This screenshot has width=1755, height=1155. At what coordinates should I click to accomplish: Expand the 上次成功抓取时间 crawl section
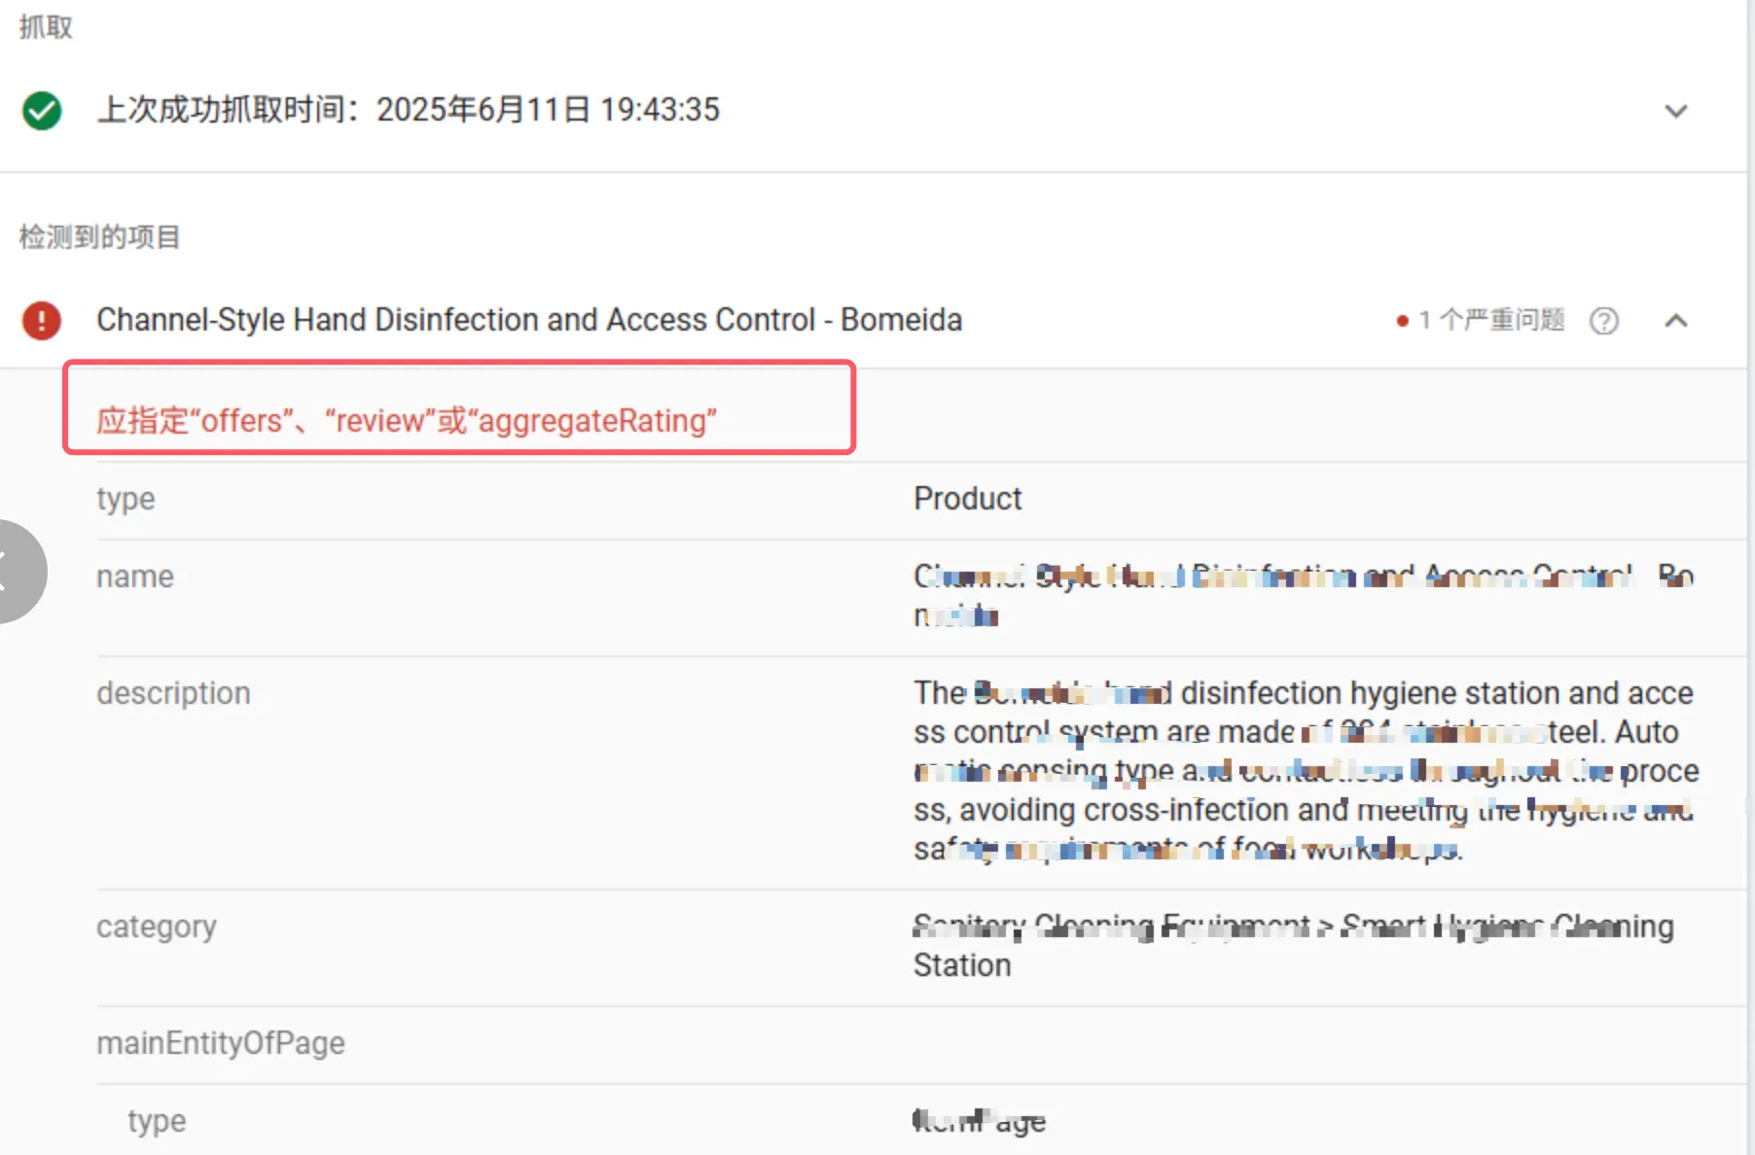coord(1675,111)
